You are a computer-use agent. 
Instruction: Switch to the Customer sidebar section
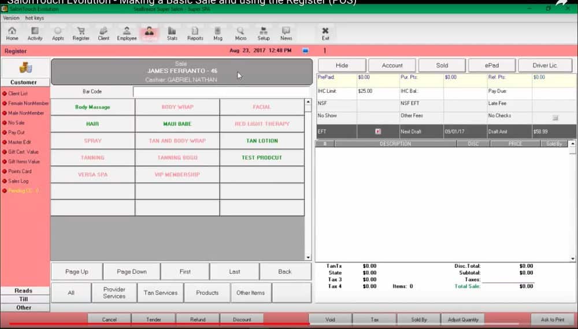[x=24, y=83]
